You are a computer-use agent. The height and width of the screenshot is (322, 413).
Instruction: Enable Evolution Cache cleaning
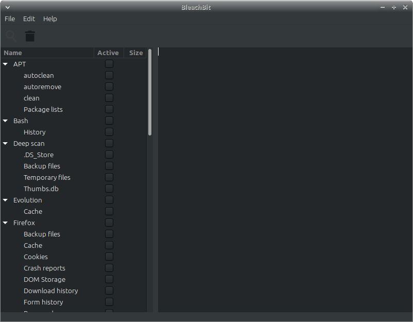[x=109, y=211]
